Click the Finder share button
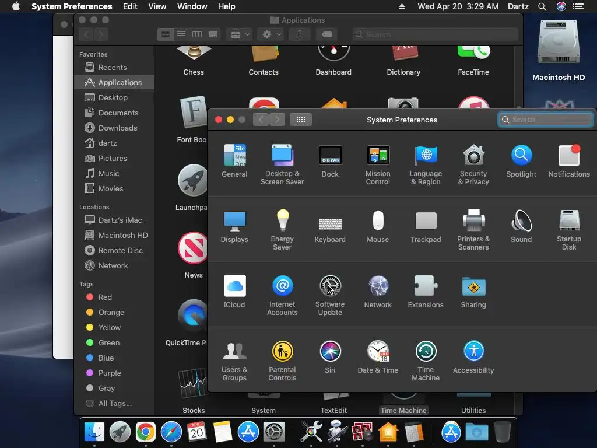This screenshot has width=597, height=448. (300, 34)
